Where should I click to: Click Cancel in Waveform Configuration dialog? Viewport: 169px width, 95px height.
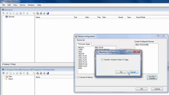tap(133, 72)
